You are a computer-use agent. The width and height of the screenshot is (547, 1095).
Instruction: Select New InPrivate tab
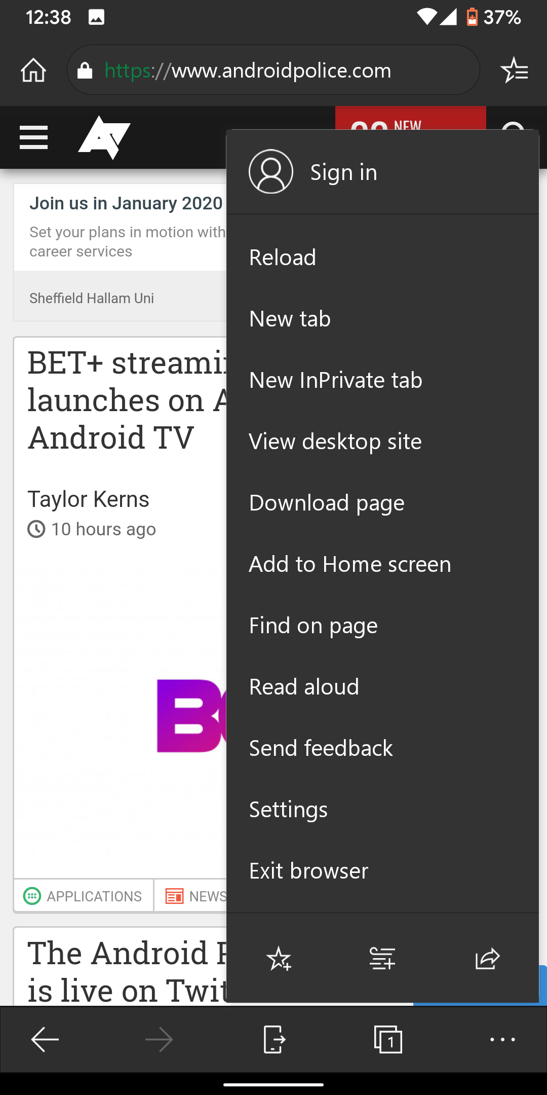coord(335,380)
